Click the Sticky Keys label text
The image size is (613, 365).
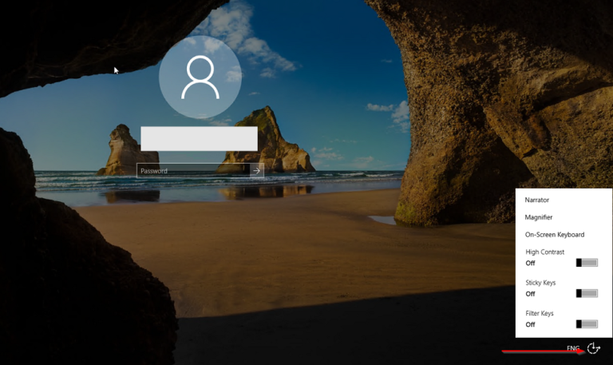click(540, 283)
